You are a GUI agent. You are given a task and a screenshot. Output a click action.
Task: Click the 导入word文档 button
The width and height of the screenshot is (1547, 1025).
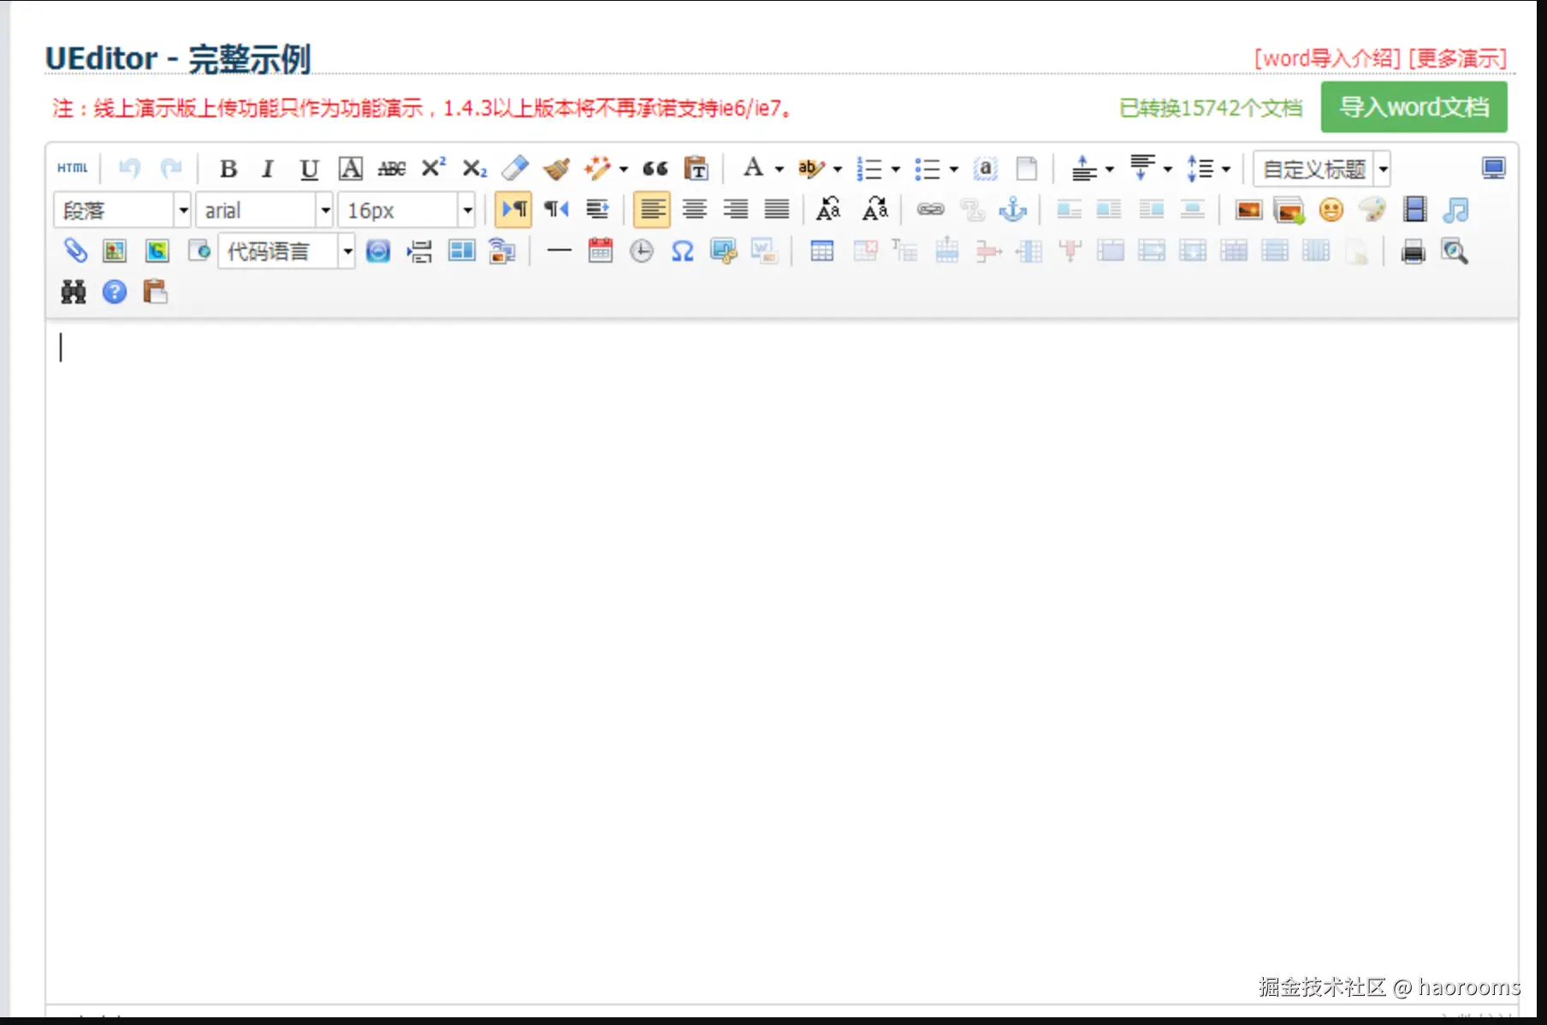(1414, 107)
